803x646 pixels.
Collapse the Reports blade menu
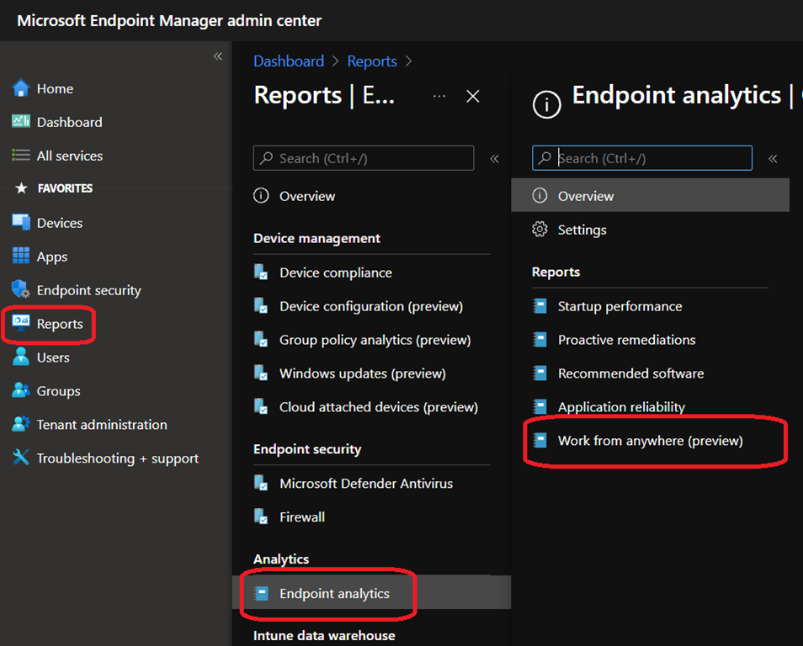coord(495,158)
